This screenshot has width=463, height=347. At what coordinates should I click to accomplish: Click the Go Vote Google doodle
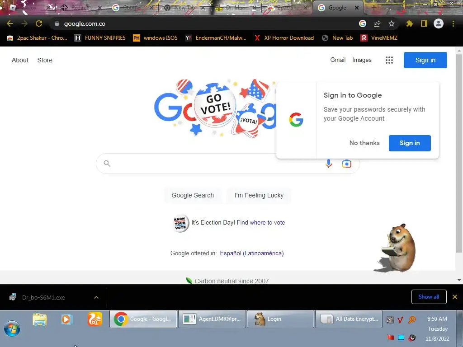coord(216,108)
